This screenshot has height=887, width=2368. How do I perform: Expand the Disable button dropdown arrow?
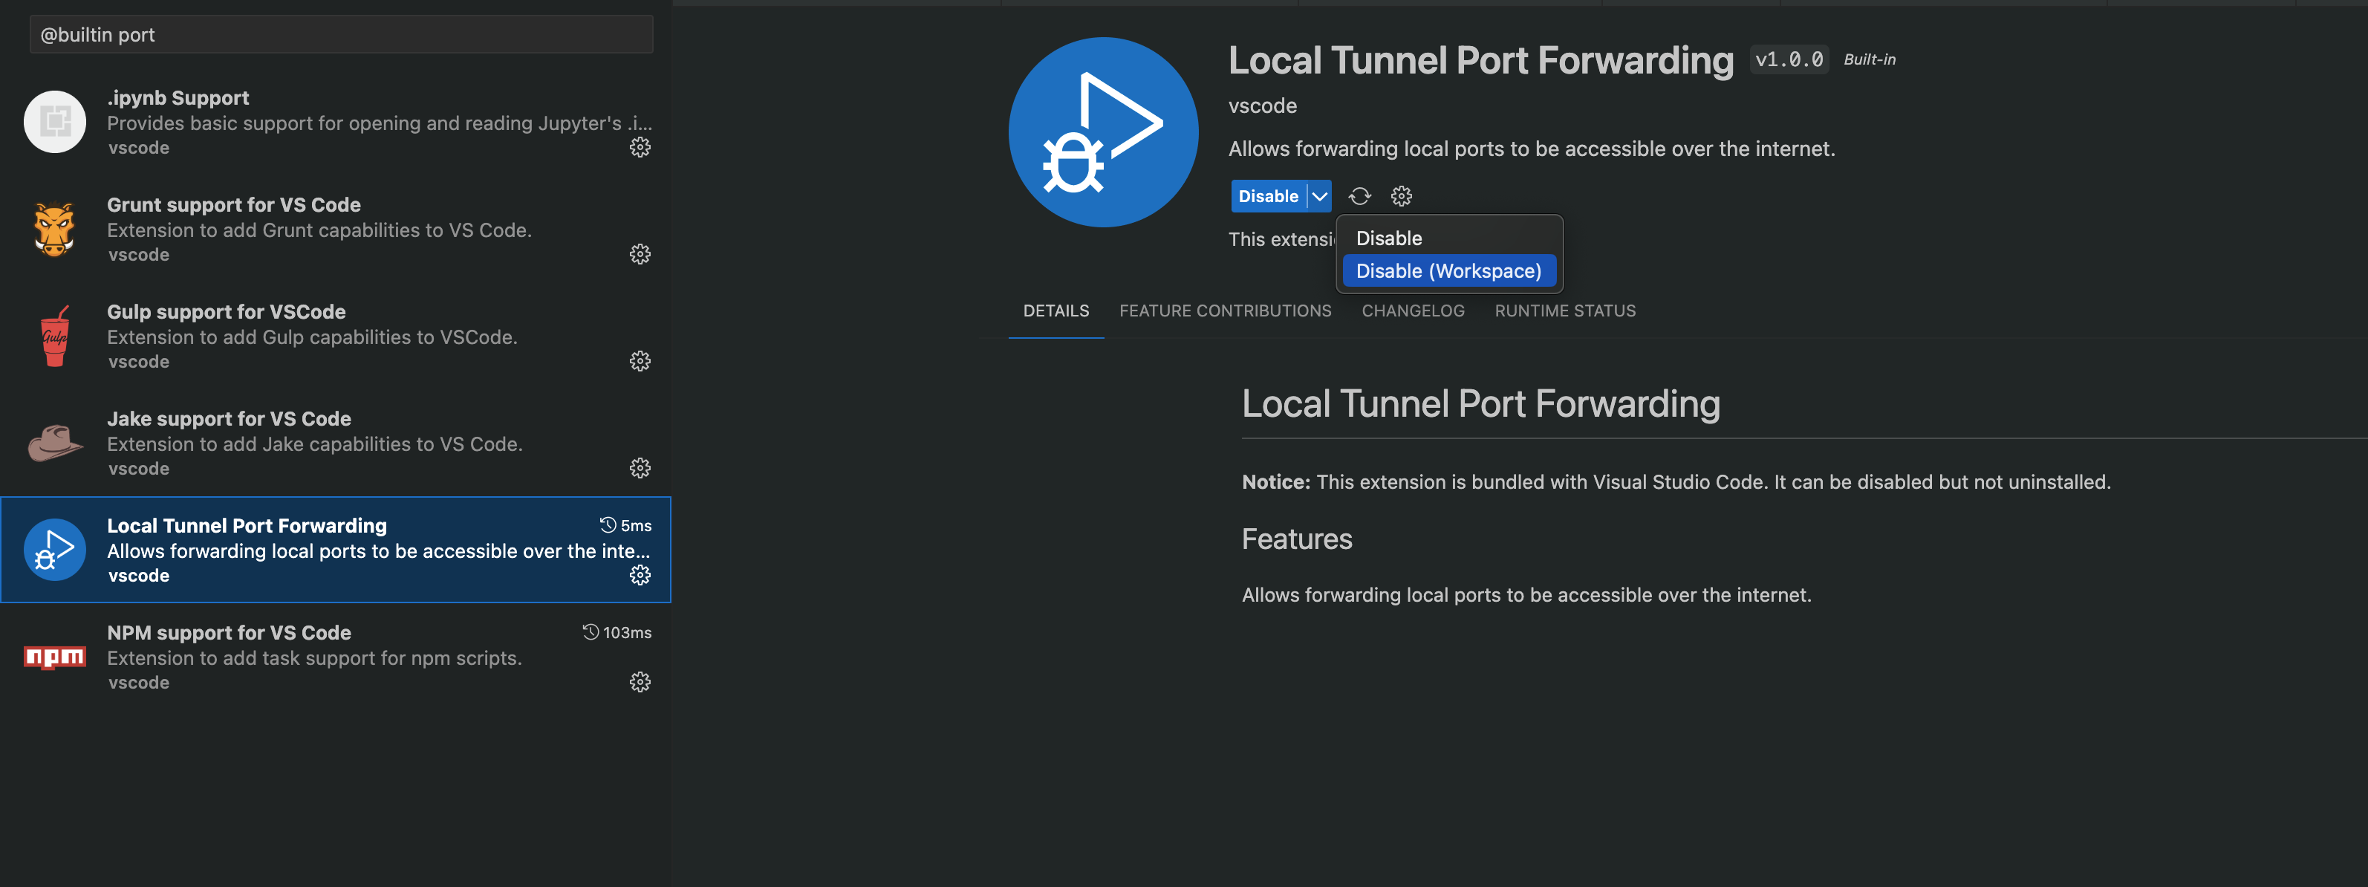pos(1320,196)
